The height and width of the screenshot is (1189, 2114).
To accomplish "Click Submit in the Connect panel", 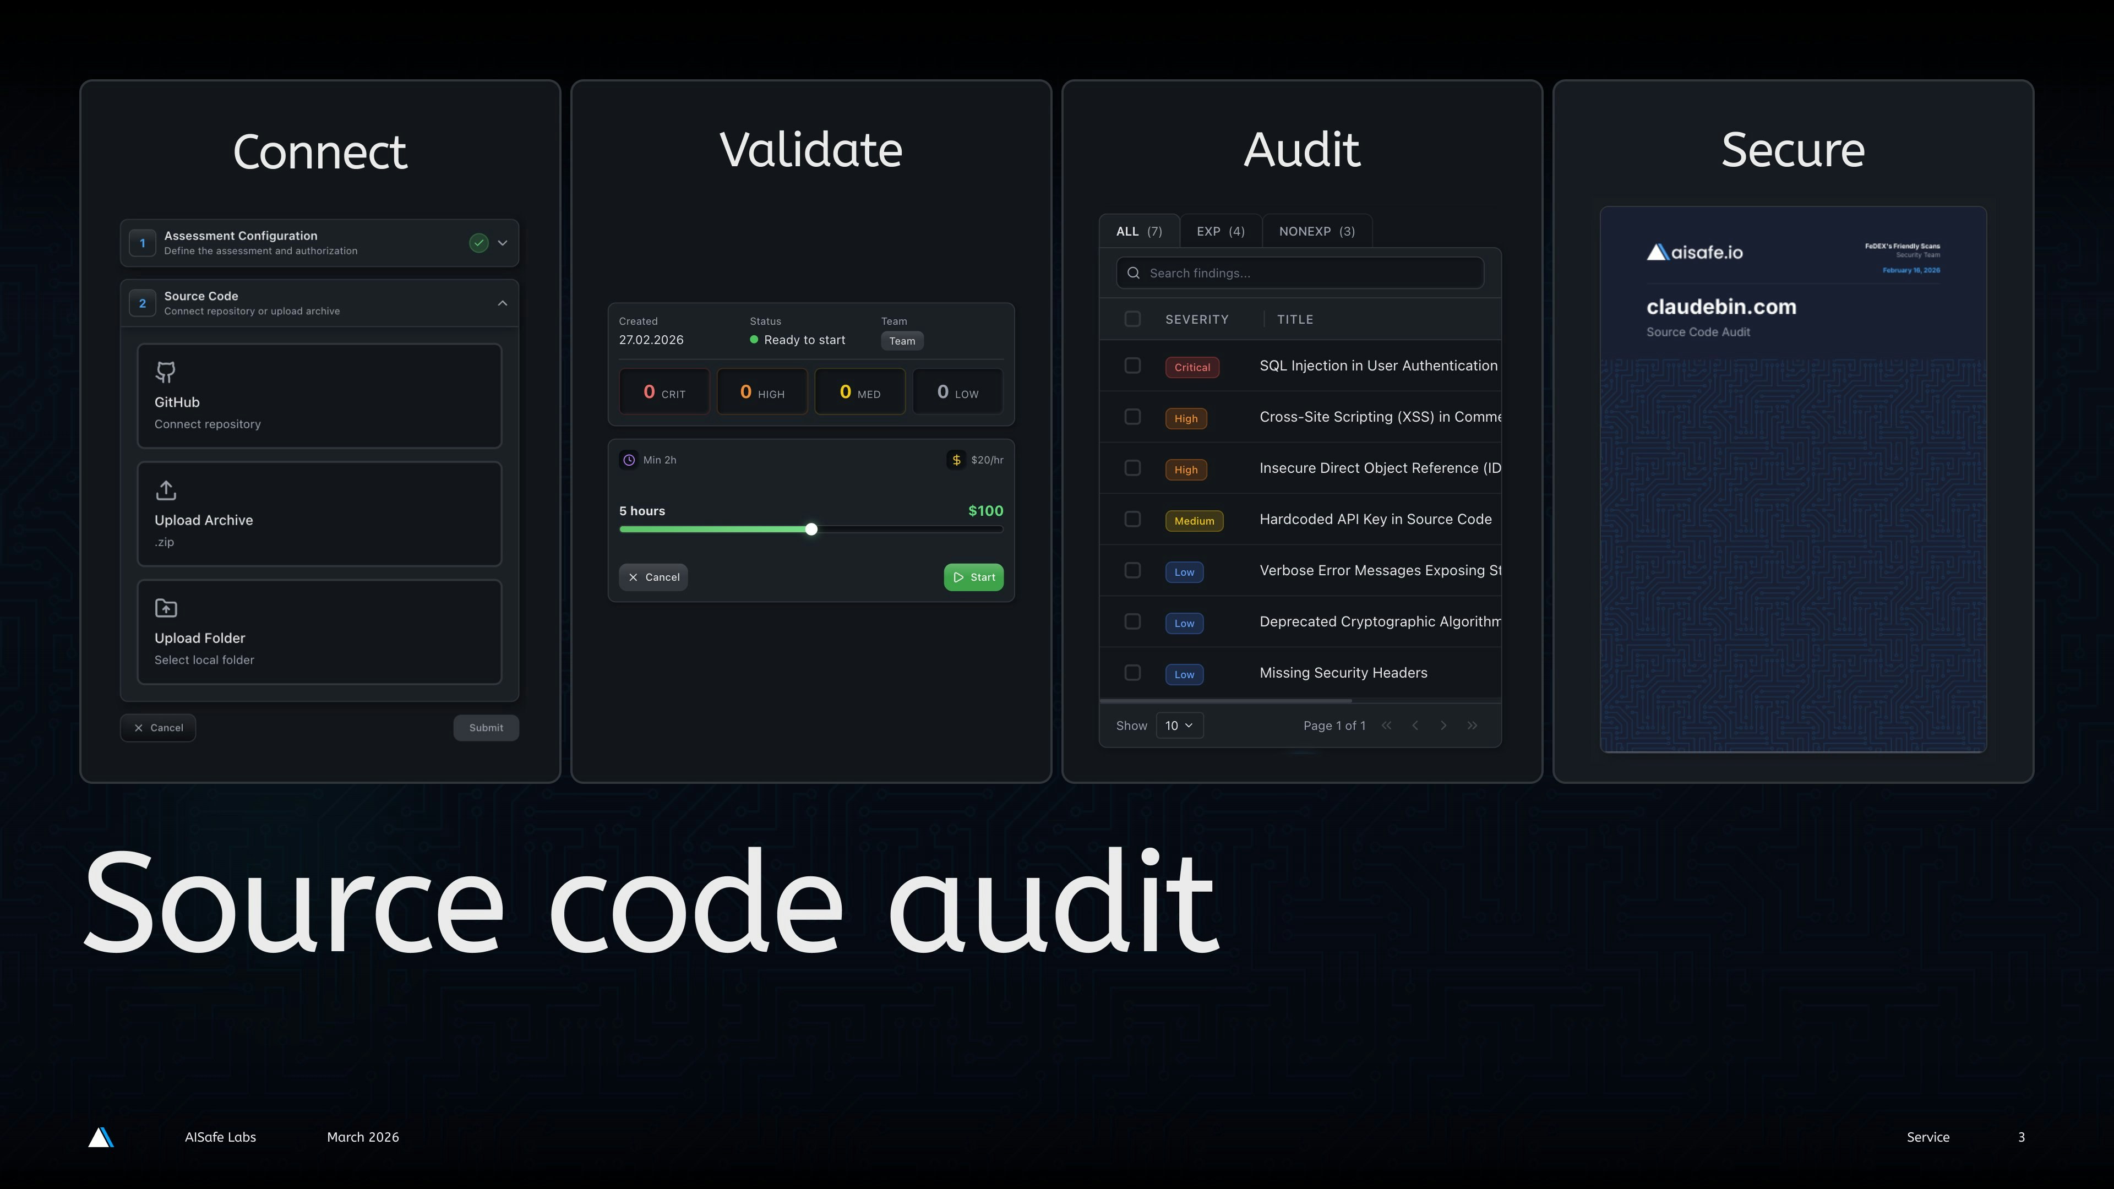I will [486, 727].
